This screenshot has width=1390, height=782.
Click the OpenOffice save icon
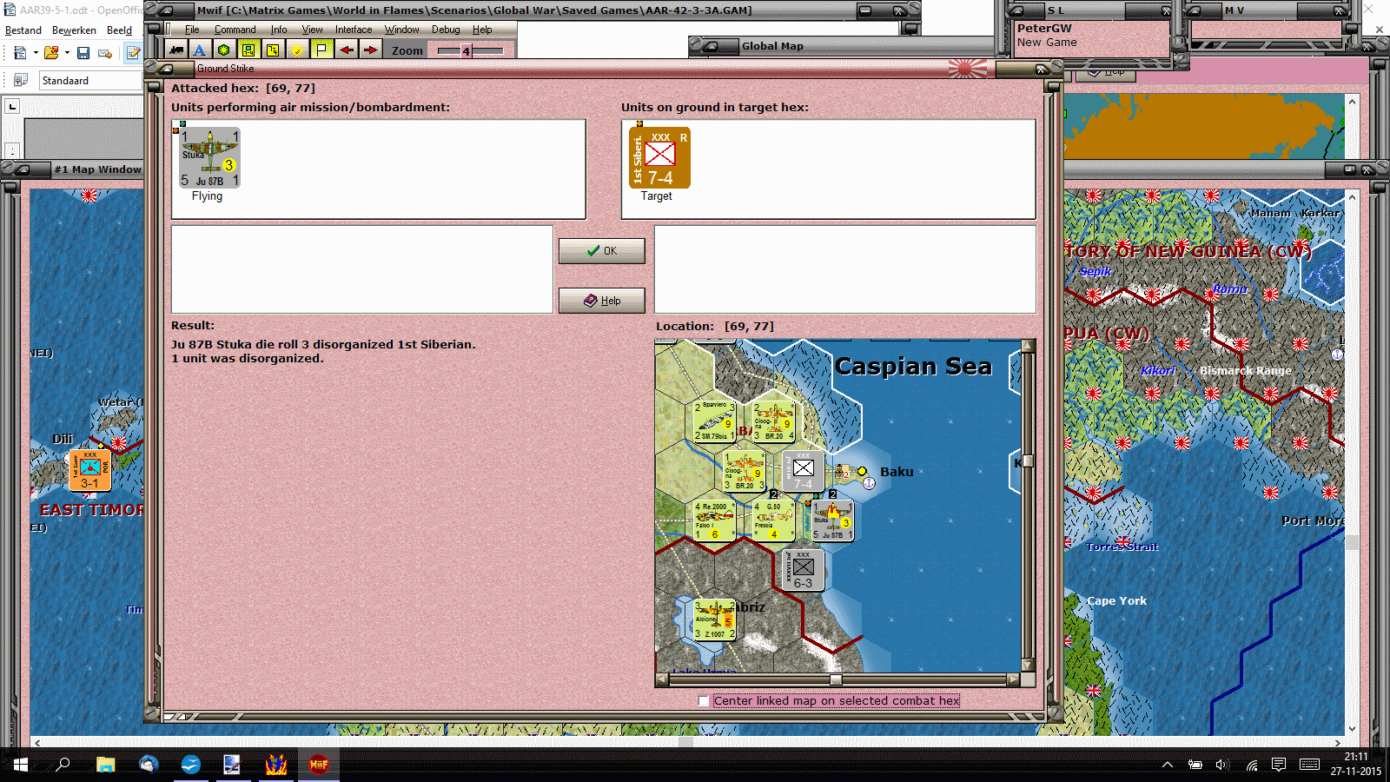tap(83, 53)
